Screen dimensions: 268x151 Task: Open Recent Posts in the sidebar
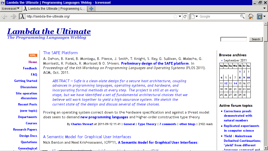(x=27, y=104)
